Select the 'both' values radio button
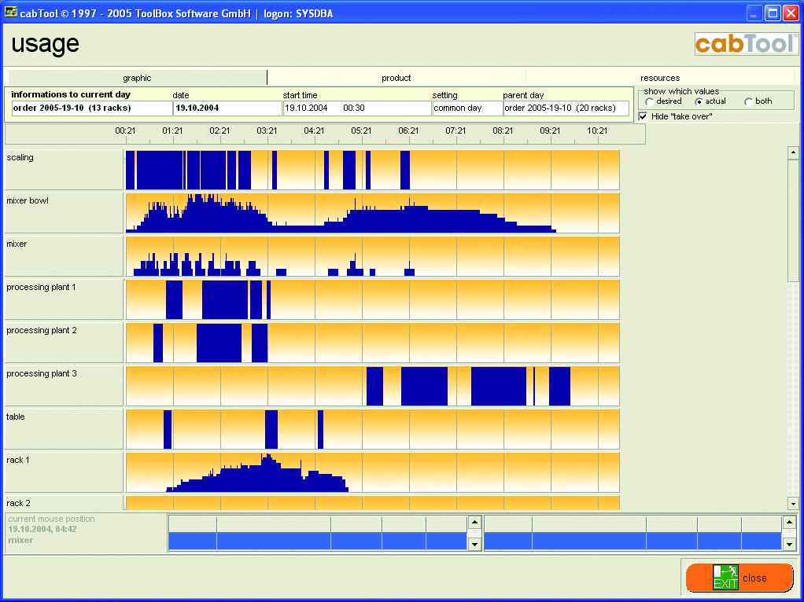The image size is (804, 602). [x=748, y=101]
